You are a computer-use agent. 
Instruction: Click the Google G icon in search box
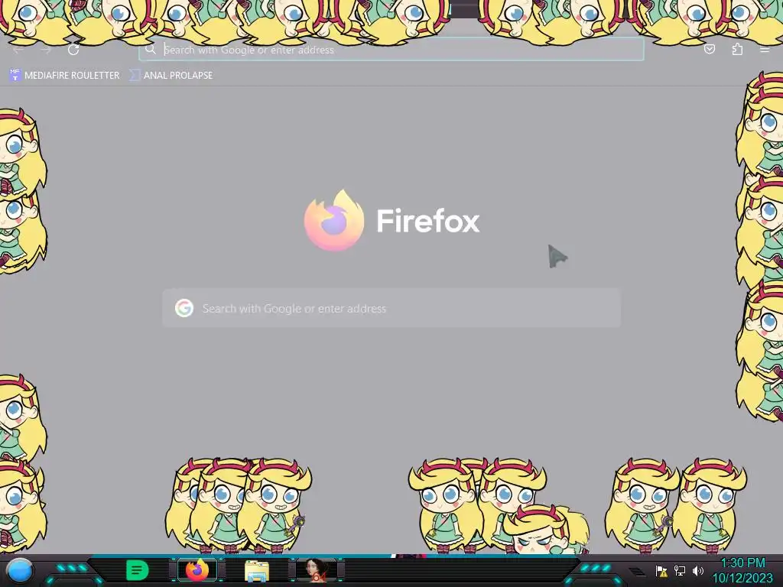pos(184,308)
